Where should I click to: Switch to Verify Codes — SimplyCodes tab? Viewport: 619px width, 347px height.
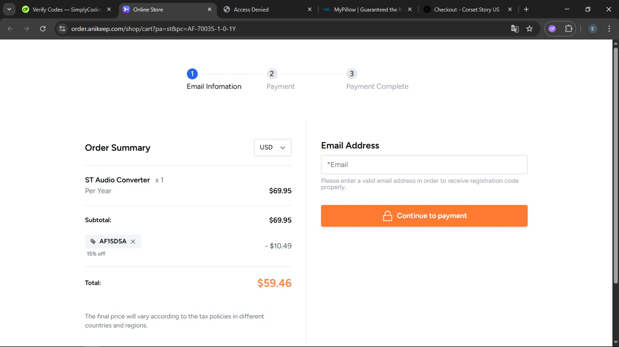pyautogui.click(x=66, y=9)
